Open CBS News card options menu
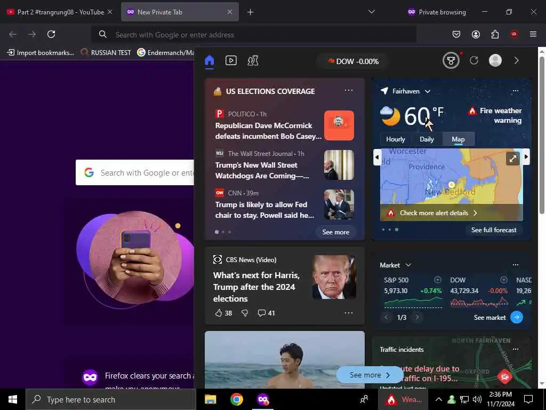The height and width of the screenshot is (410, 546). tap(349, 313)
